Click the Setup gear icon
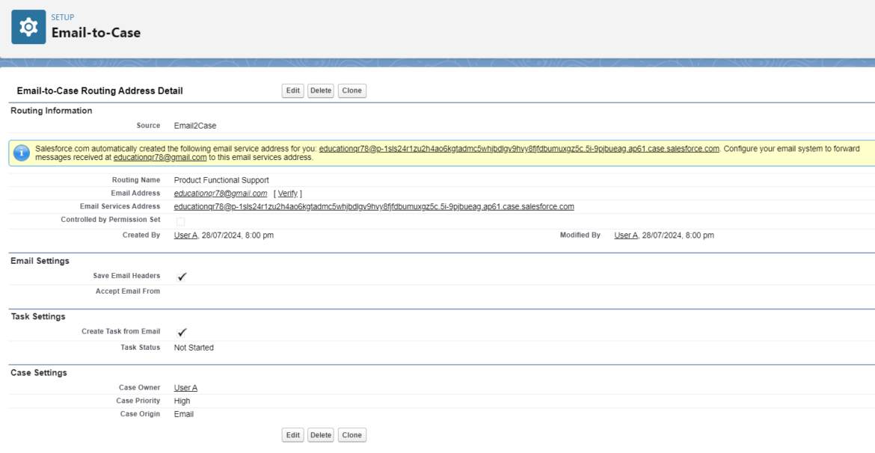Viewport: 875px width, 453px height. point(28,27)
